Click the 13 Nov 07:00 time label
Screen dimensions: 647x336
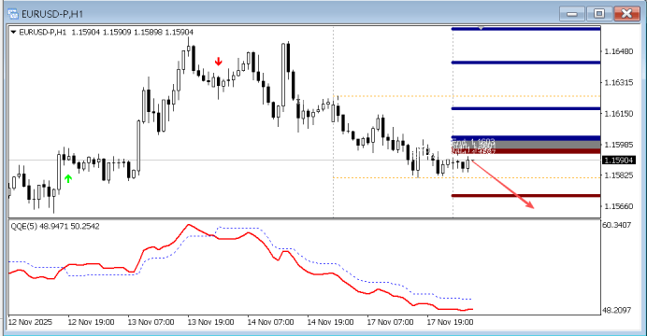point(151,322)
